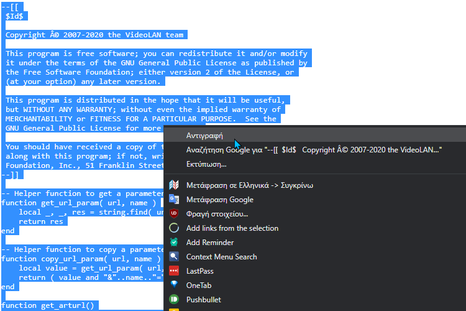Click the uBlock Origin shield icon
466x311 pixels.
tap(174, 213)
